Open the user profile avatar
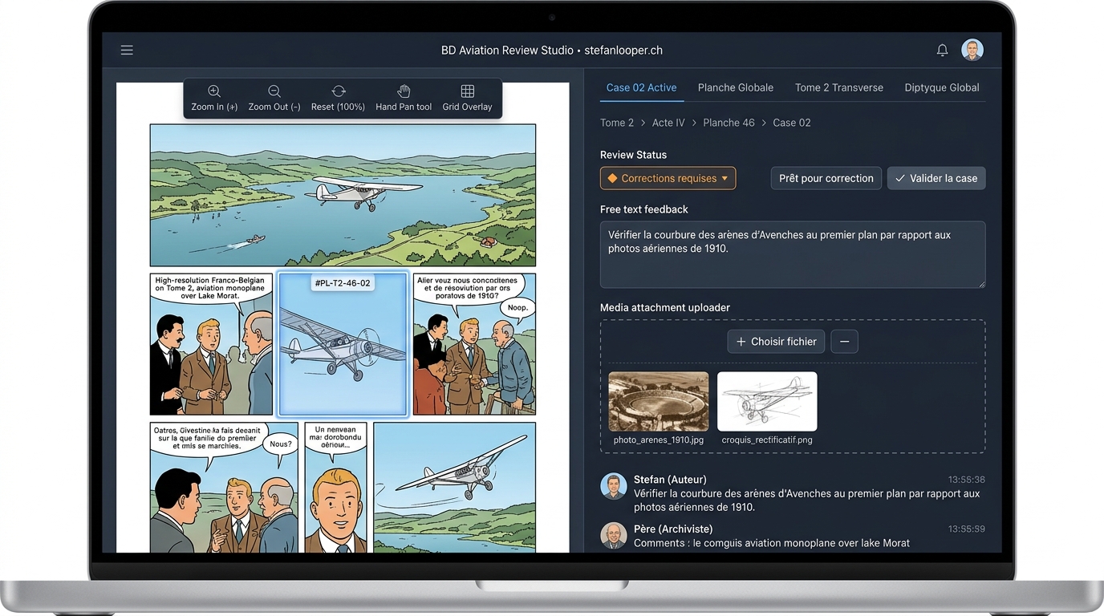 coord(972,50)
